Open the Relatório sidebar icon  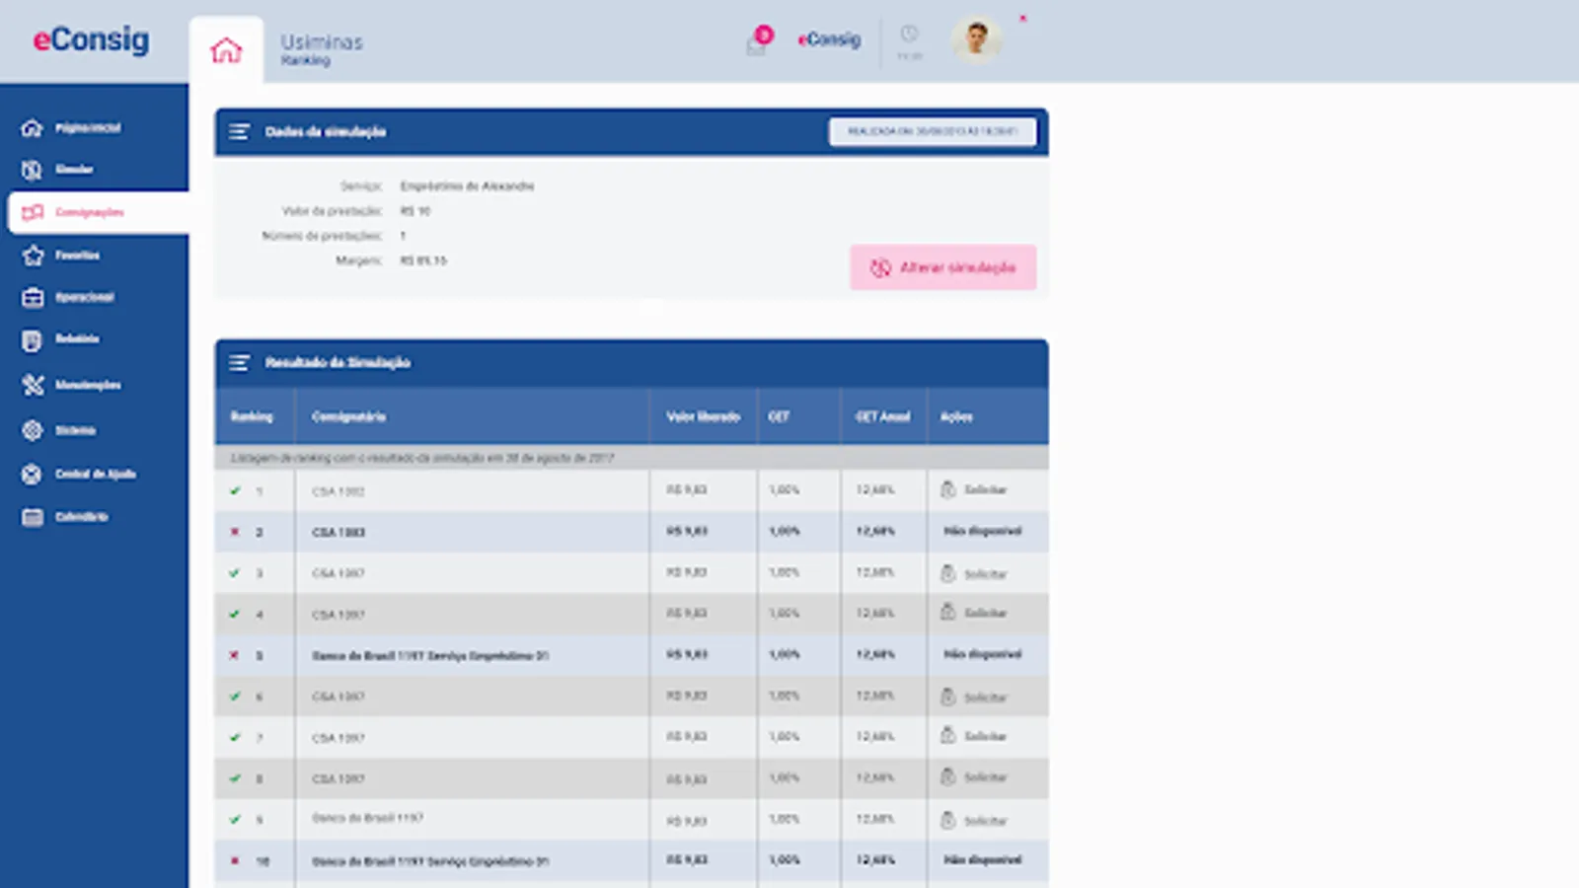(30, 339)
